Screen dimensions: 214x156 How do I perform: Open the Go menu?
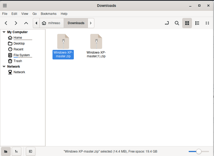coord(35,14)
